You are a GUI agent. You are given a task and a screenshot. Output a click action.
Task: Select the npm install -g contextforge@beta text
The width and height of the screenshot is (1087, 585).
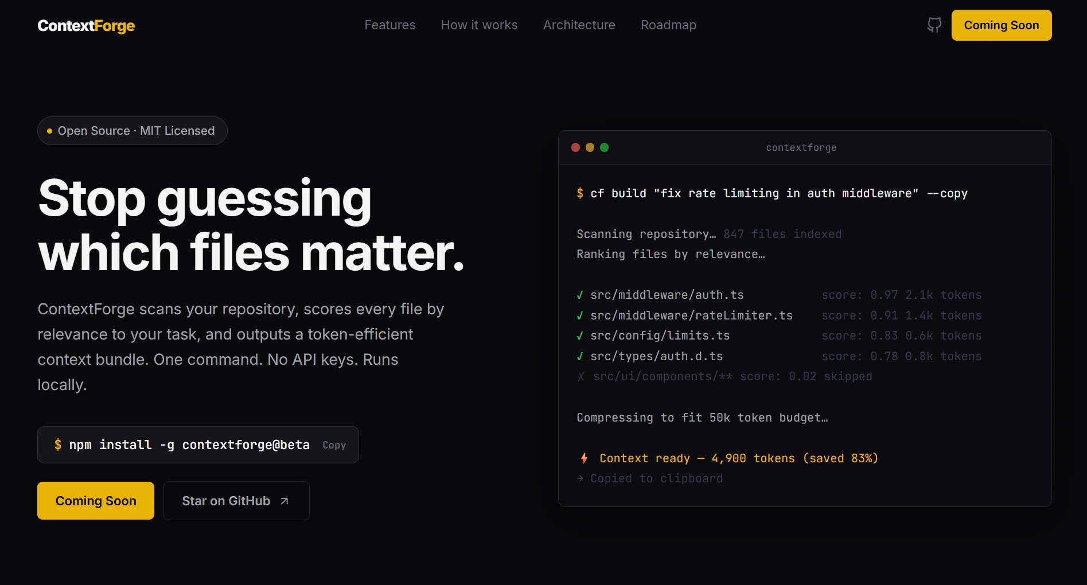pos(189,445)
